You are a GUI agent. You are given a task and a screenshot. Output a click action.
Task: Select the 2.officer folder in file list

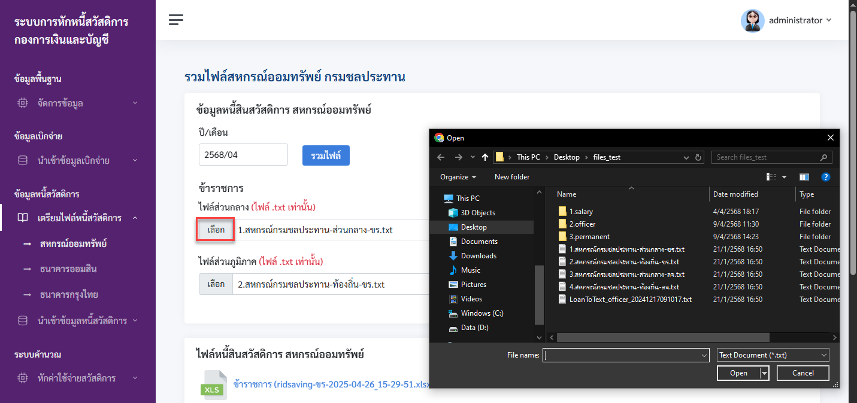(581, 224)
